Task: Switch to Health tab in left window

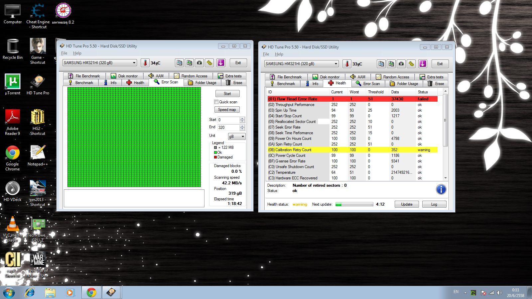Action: pos(135,83)
